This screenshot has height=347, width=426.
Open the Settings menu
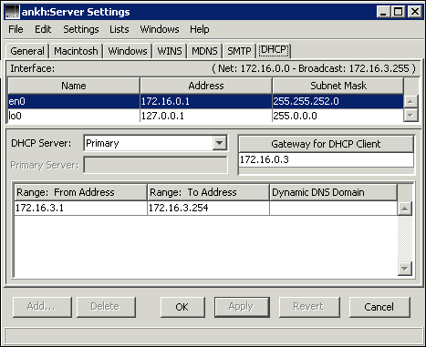(81, 29)
